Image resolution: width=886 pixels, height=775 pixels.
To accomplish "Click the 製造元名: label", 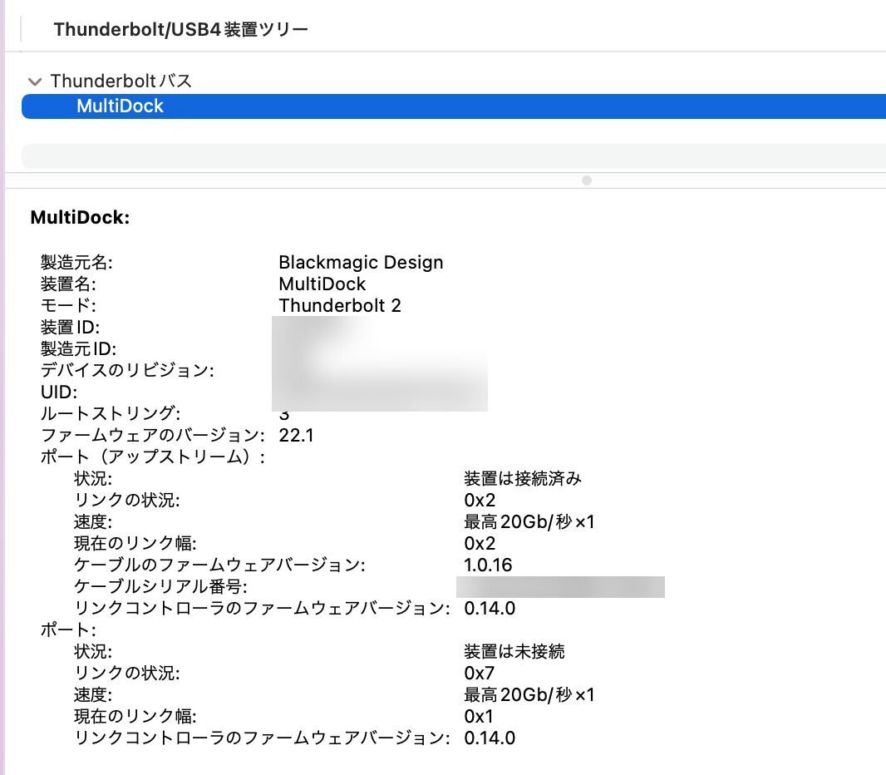I will 76,262.
